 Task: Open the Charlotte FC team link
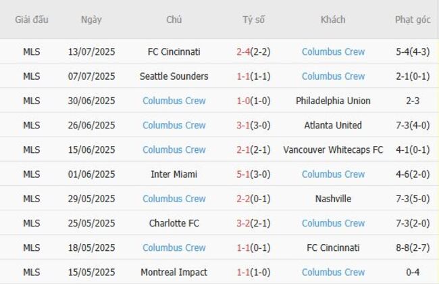point(174,223)
